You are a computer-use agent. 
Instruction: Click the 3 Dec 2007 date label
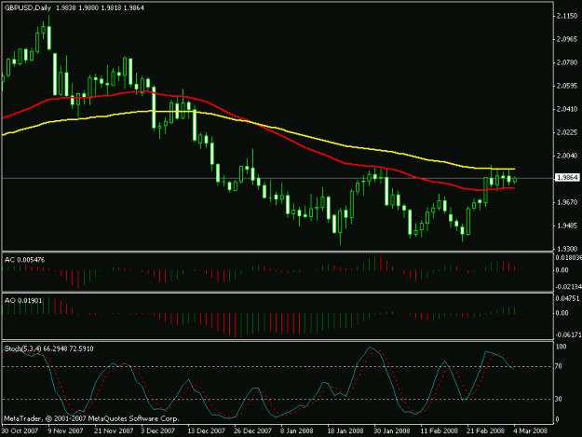coord(157,430)
